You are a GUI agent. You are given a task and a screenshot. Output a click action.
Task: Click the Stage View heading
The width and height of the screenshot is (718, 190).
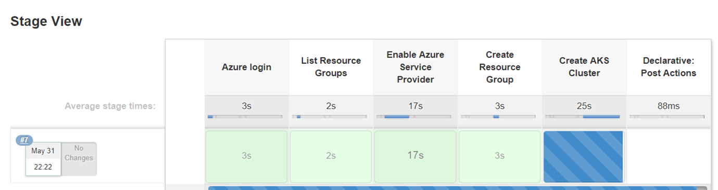coord(46,21)
